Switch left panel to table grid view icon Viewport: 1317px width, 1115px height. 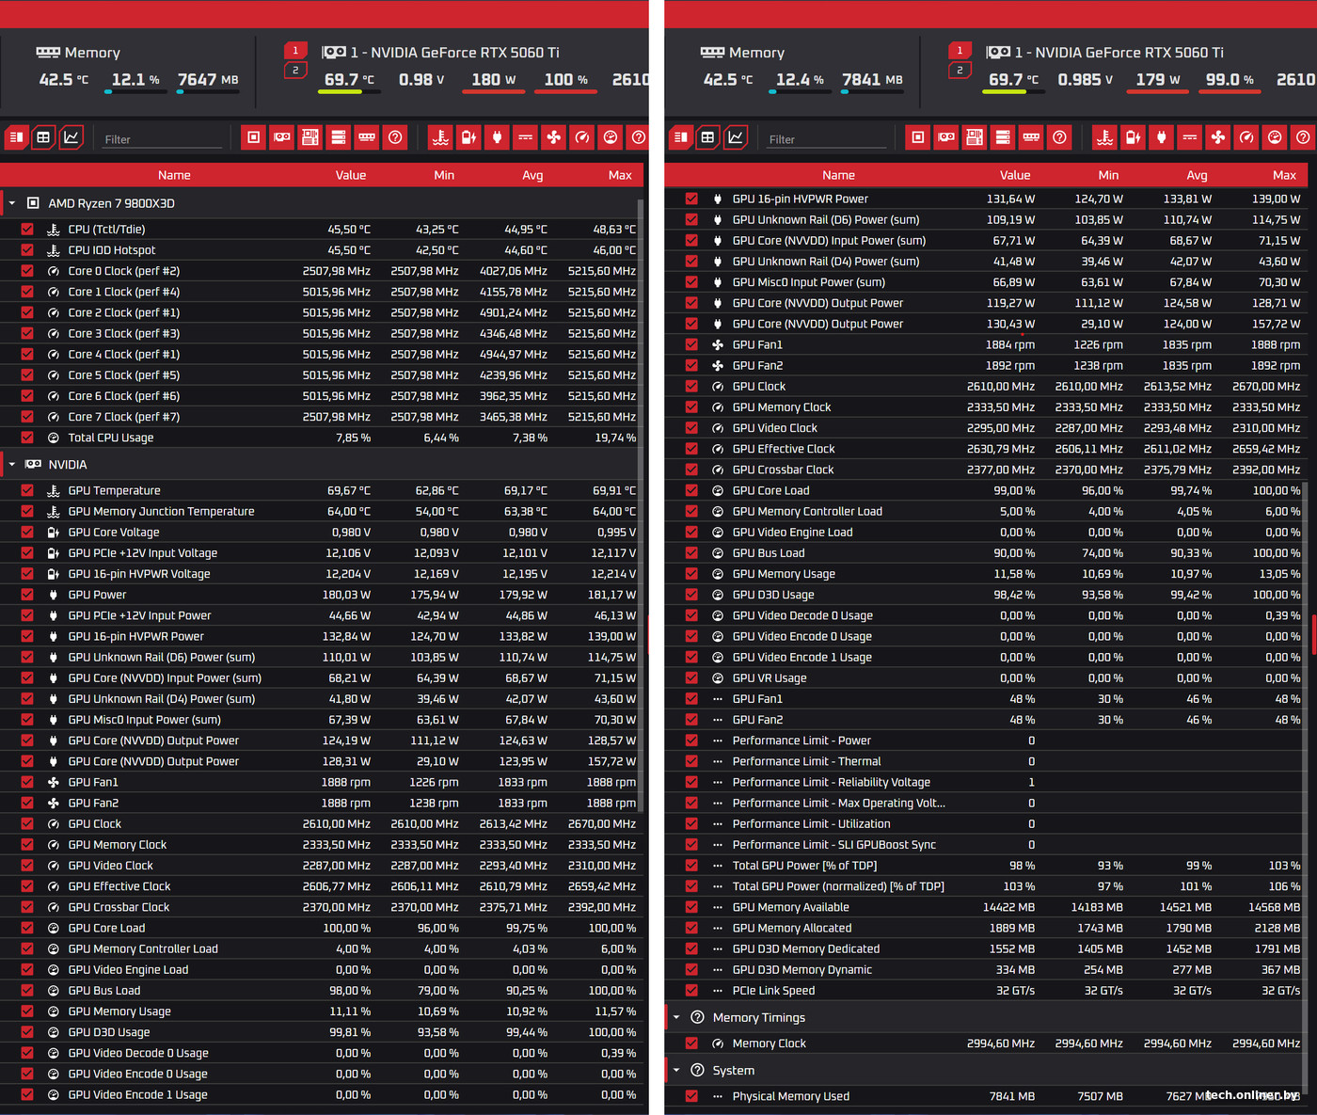click(x=43, y=137)
